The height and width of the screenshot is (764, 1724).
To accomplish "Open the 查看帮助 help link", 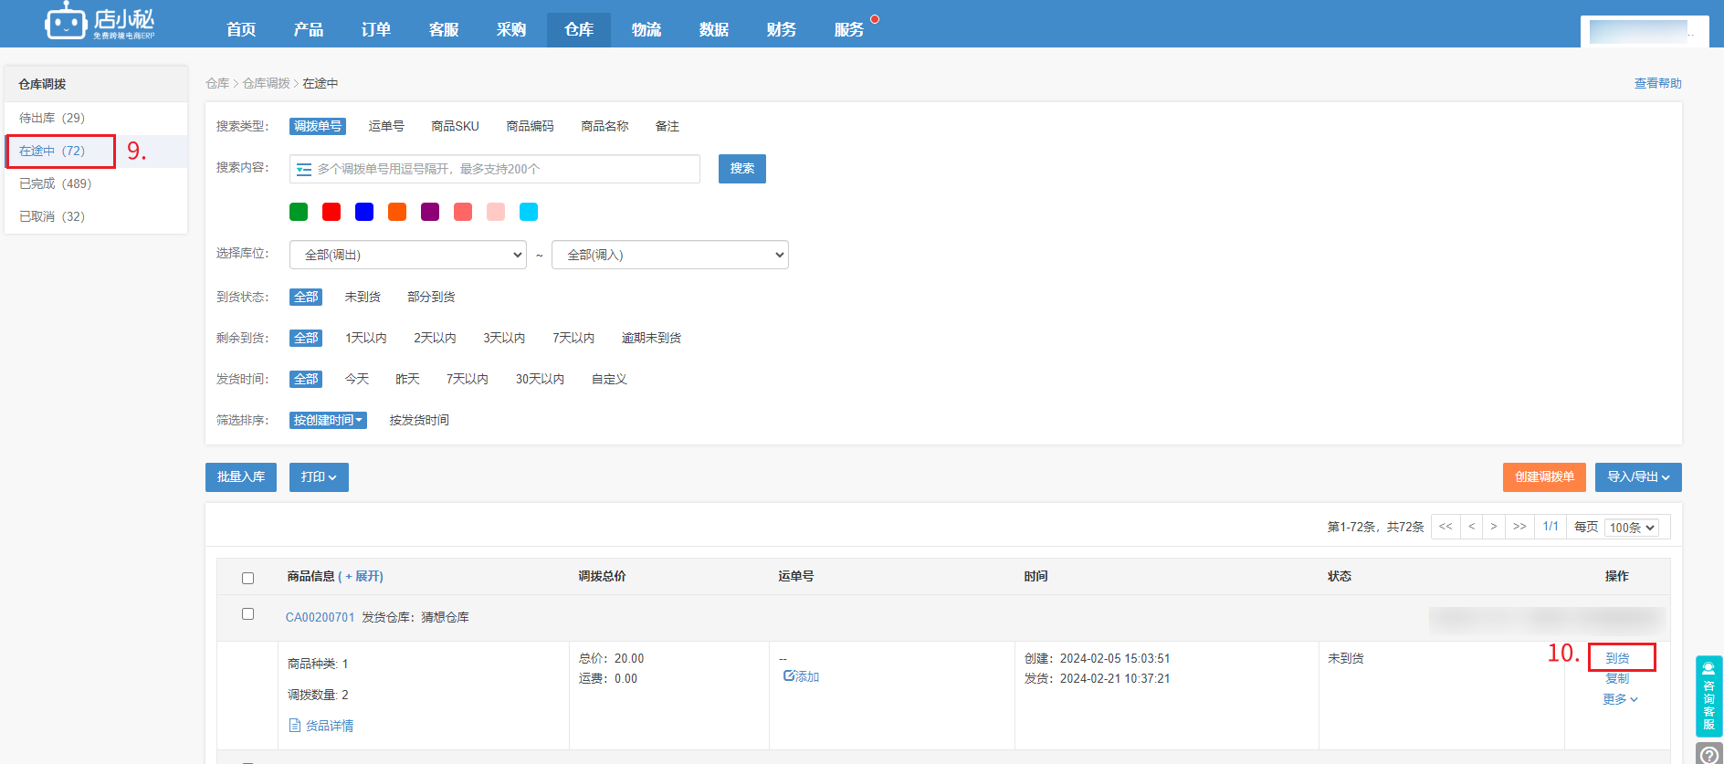I will (1657, 83).
